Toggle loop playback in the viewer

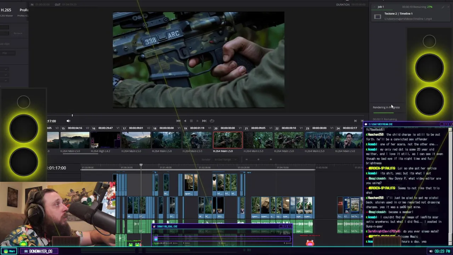click(212, 121)
